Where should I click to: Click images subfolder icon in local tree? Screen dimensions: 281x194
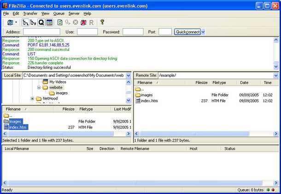click(x=52, y=93)
